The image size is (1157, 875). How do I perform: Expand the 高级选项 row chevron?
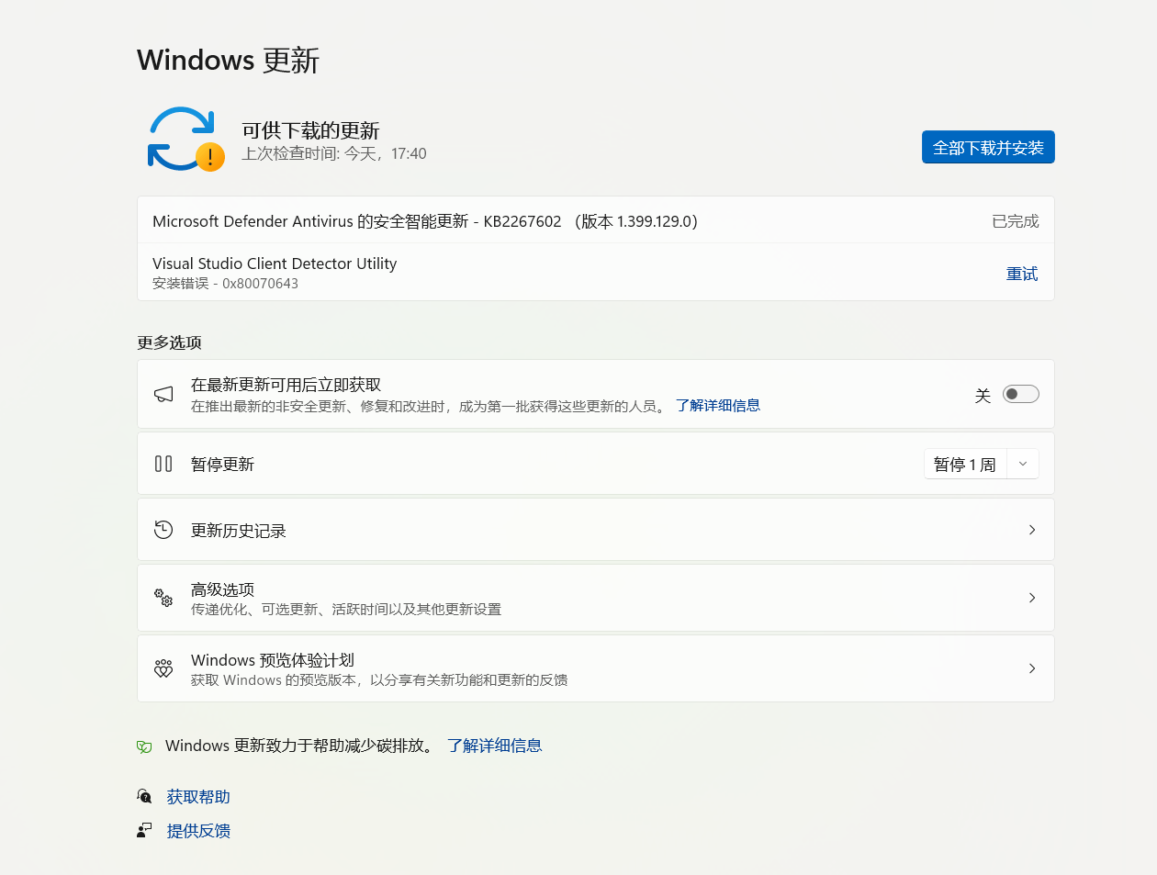pyautogui.click(x=1031, y=598)
